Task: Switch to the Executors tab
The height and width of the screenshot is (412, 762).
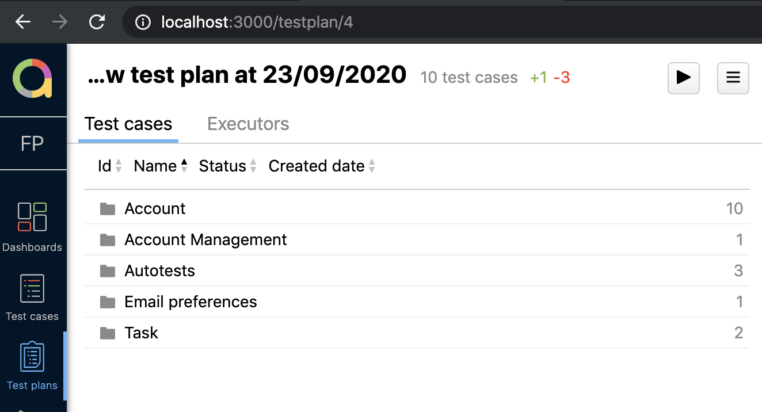Action: coord(248,124)
